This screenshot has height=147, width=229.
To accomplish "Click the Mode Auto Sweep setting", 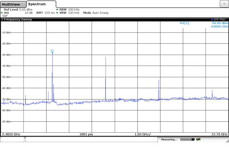I will 96,13.
